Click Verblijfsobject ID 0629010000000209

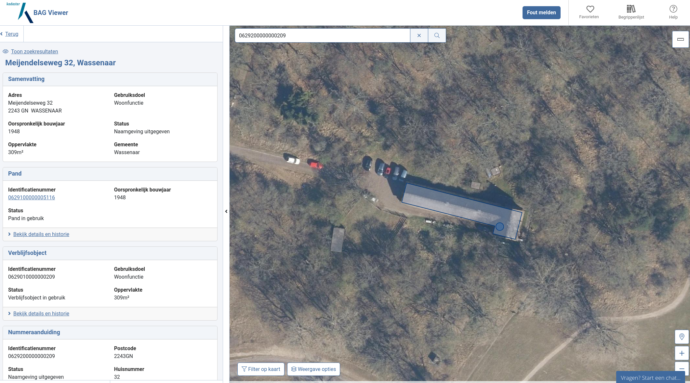[32, 277]
